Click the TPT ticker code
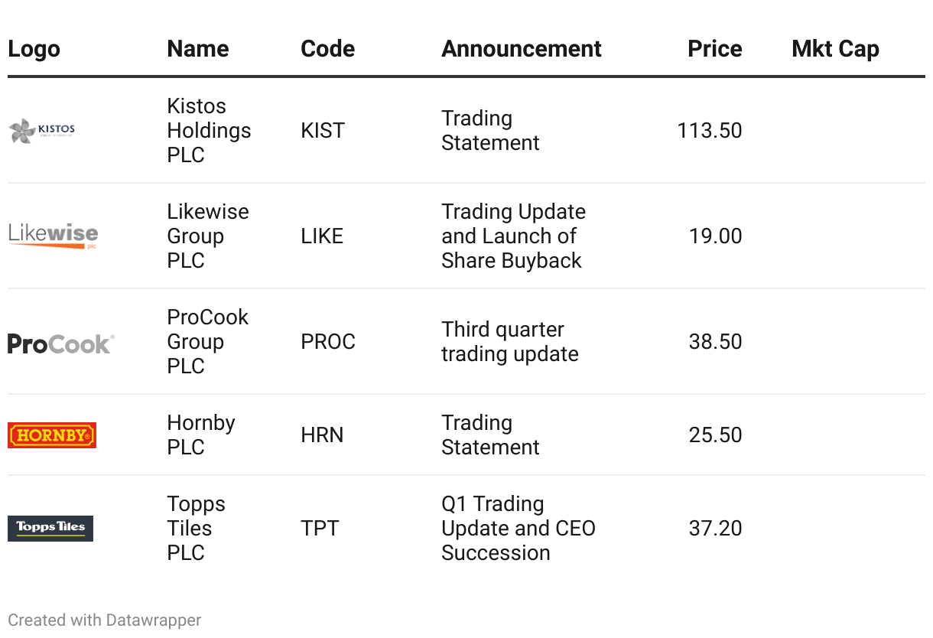Image resolution: width=933 pixels, height=638 pixels. click(x=320, y=528)
